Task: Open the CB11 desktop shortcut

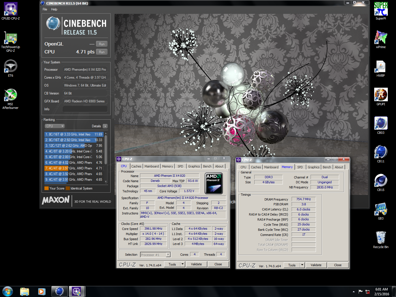Action: pyautogui.click(x=381, y=154)
